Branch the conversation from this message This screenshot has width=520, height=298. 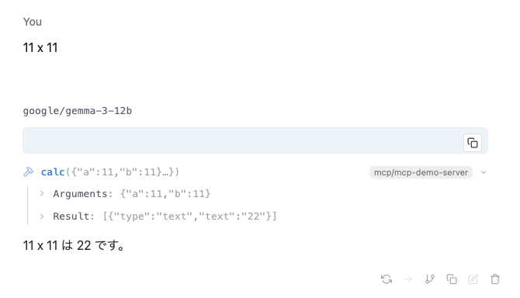430,279
